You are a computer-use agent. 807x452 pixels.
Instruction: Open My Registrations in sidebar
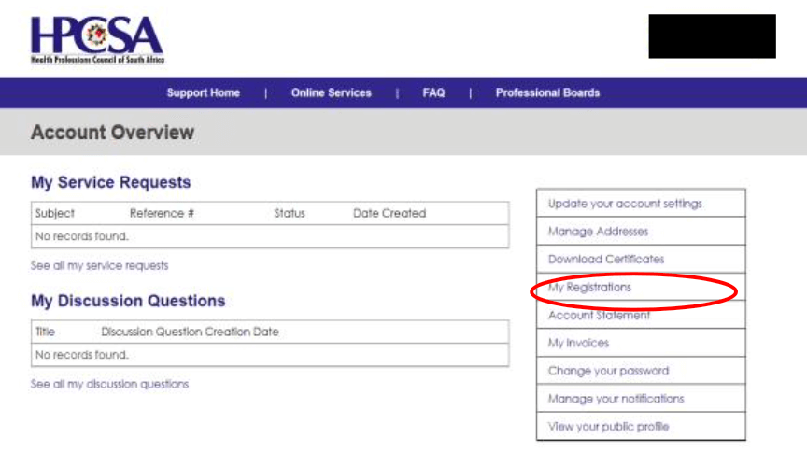tap(589, 288)
